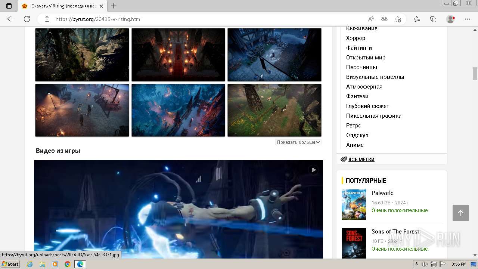Open the blue town aerial screenshot thumbnail
This screenshot has width=478, height=269.
pyautogui.click(x=178, y=110)
